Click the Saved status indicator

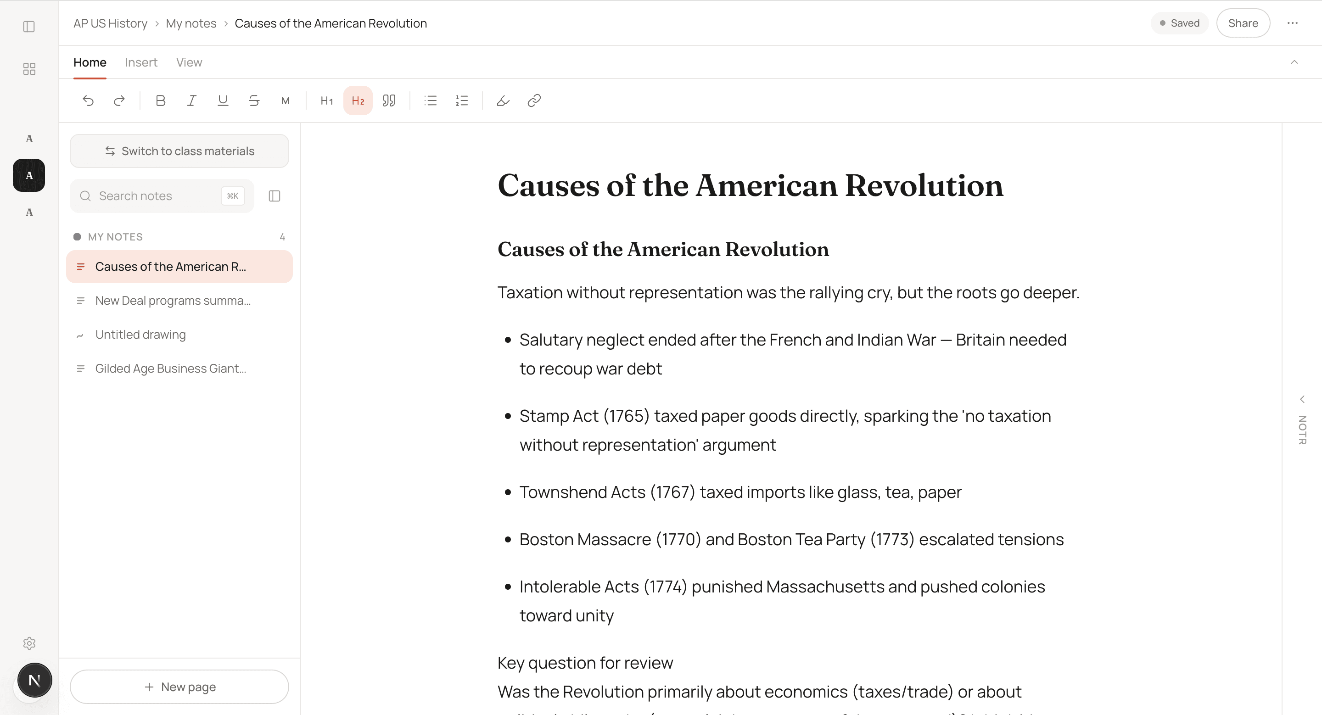(x=1179, y=23)
